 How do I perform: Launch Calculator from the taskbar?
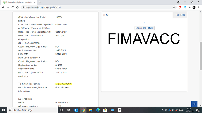[119, 110]
